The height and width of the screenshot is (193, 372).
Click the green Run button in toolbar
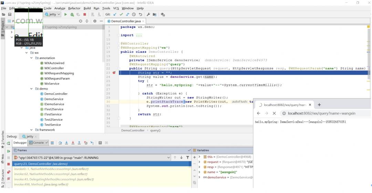pyautogui.click(x=66, y=14)
